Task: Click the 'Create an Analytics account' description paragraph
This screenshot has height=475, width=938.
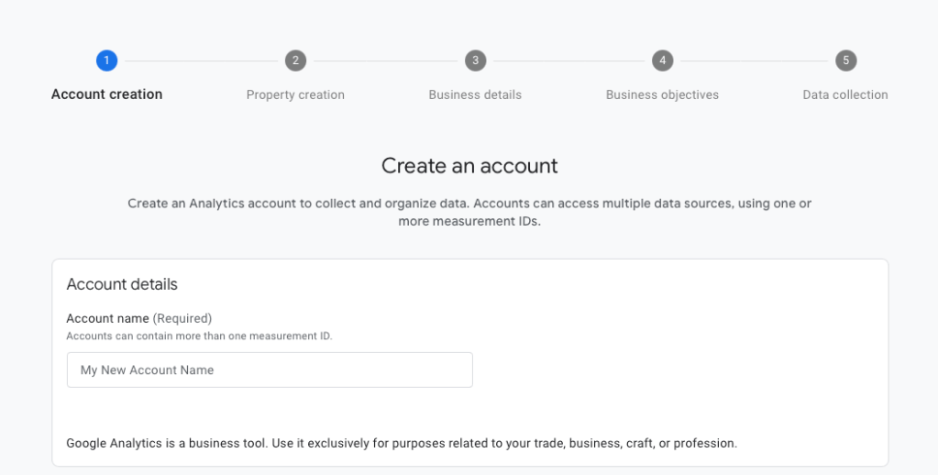Action: (x=469, y=213)
